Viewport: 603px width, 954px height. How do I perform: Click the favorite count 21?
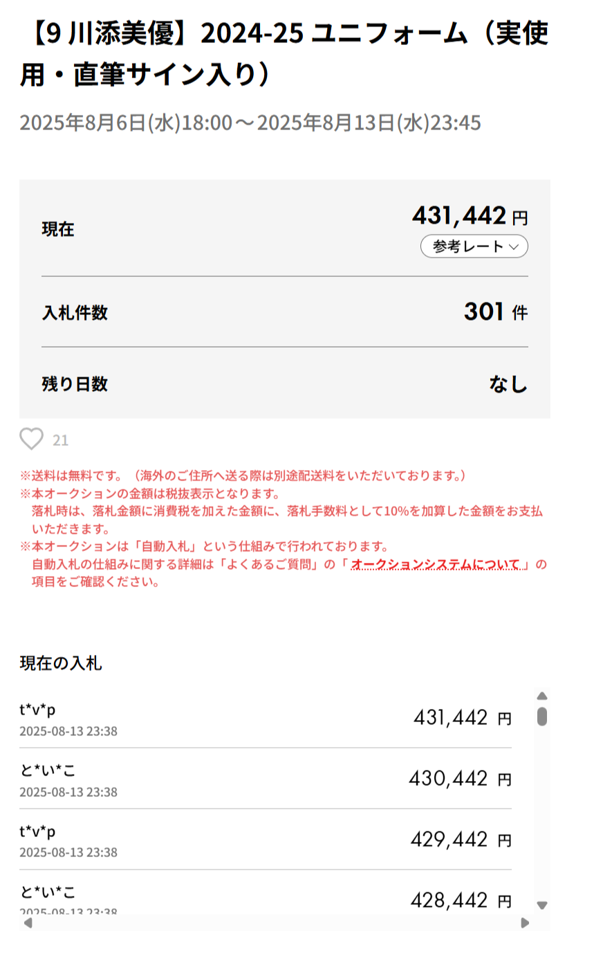coord(61,440)
